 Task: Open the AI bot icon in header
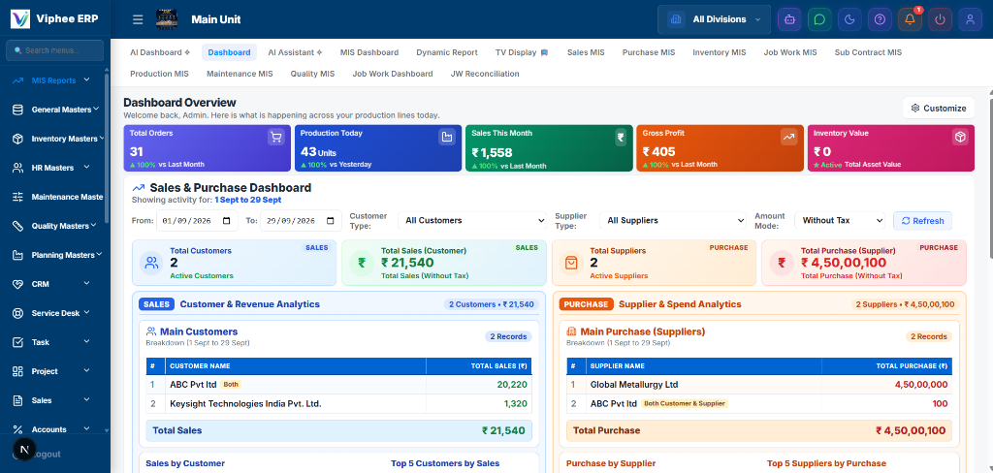[789, 19]
